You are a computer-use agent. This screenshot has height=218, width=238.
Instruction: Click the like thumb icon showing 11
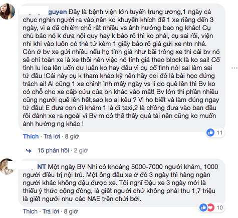[x=210, y=132]
